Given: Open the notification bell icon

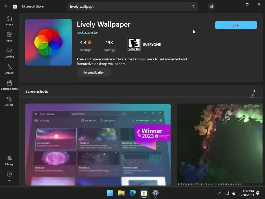Looking at the screenshot, I should 258,193.
